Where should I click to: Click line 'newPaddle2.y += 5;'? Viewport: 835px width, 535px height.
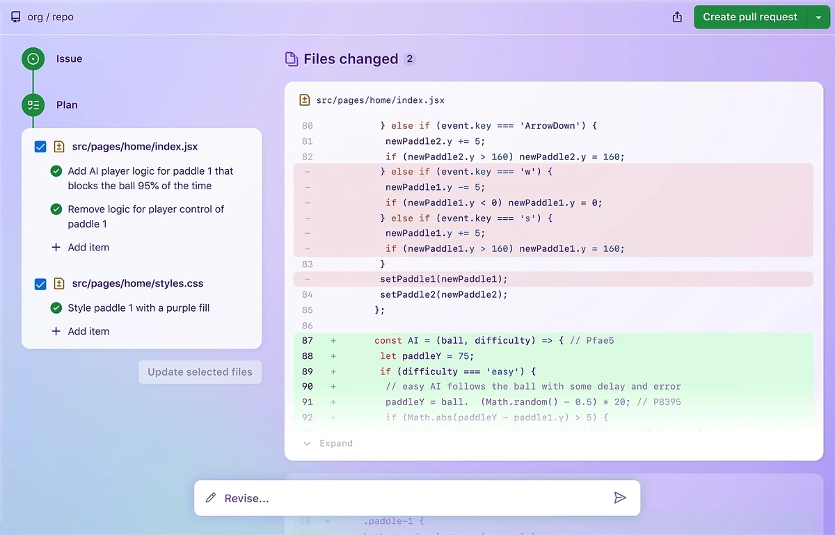[x=436, y=141]
